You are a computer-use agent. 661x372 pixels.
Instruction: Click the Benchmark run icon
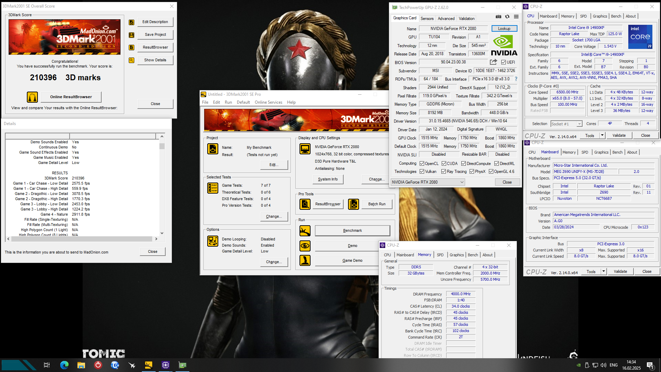tap(305, 231)
